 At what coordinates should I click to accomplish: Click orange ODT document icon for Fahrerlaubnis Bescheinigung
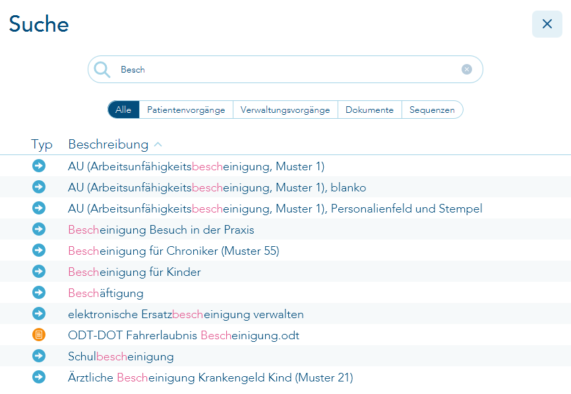[38, 335]
